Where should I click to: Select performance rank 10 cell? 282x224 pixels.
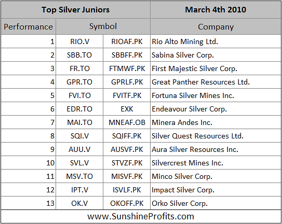tap(28, 163)
